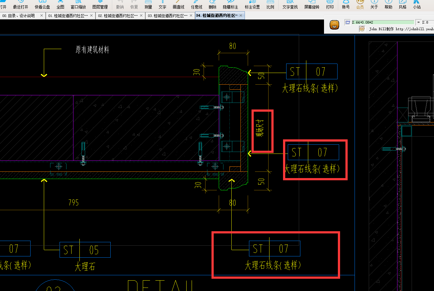Open the 最近打开 recent files tool

pyautogui.click(x=20, y=5)
